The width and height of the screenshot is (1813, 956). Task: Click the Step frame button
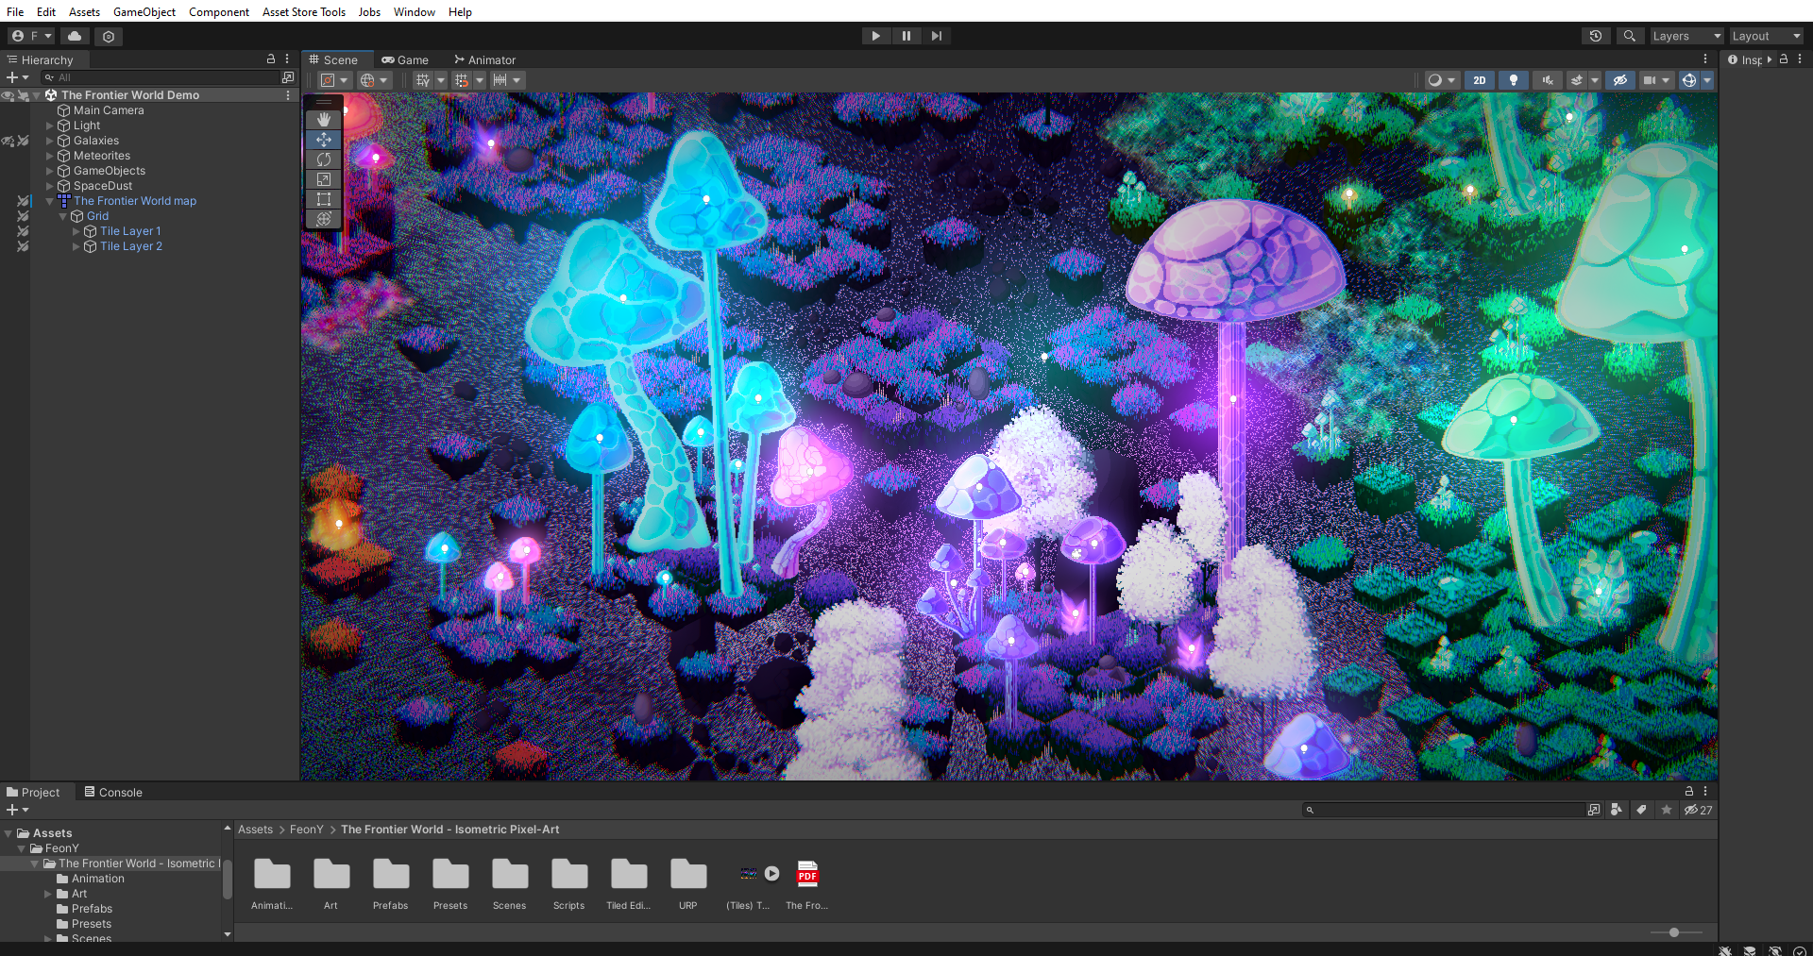pyautogui.click(x=936, y=36)
